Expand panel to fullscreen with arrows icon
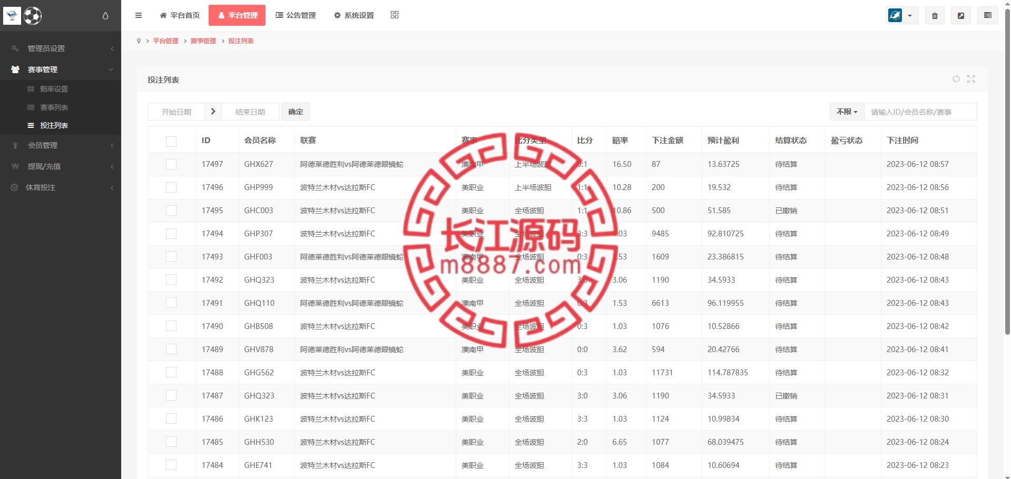 pyautogui.click(x=971, y=79)
